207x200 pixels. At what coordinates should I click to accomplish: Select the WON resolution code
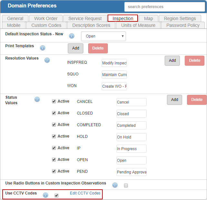[72, 85]
